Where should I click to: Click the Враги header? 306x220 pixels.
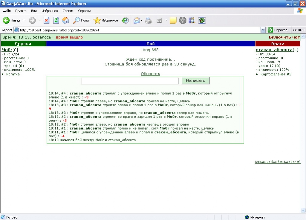[278, 44]
